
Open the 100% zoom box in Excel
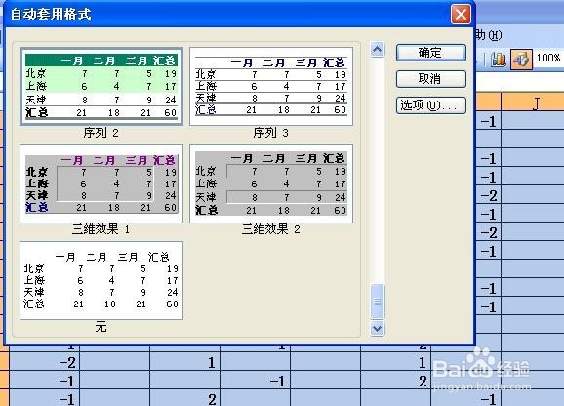(548, 58)
